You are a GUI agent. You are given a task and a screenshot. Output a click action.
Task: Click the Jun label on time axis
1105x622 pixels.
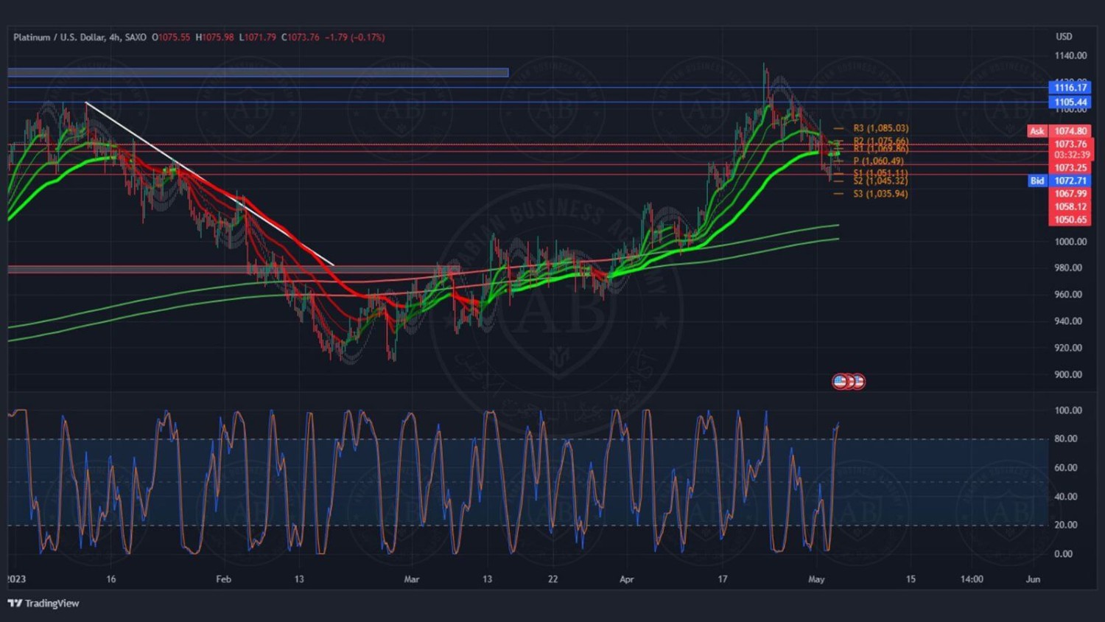coord(1033,579)
